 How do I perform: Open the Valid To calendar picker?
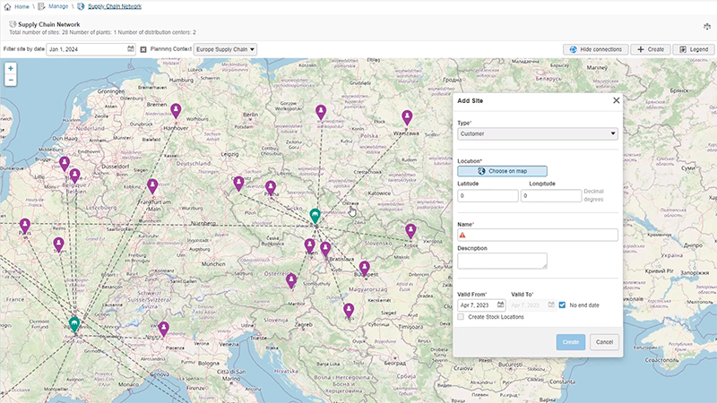click(x=551, y=304)
